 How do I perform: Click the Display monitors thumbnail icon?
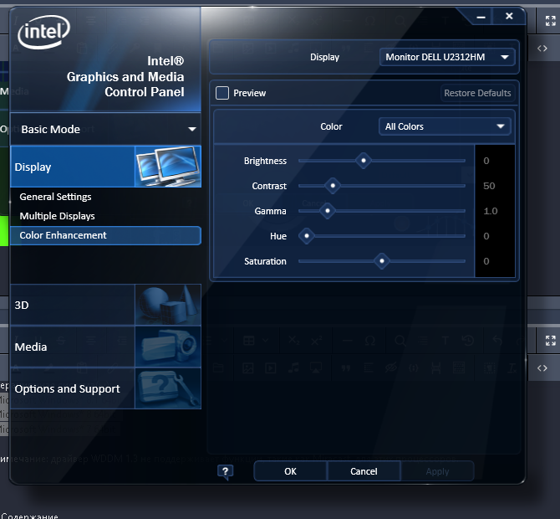click(x=168, y=167)
